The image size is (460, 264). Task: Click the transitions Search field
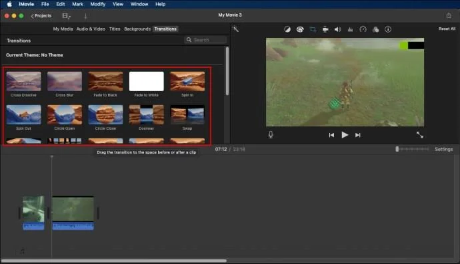click(x=205, y=40)
